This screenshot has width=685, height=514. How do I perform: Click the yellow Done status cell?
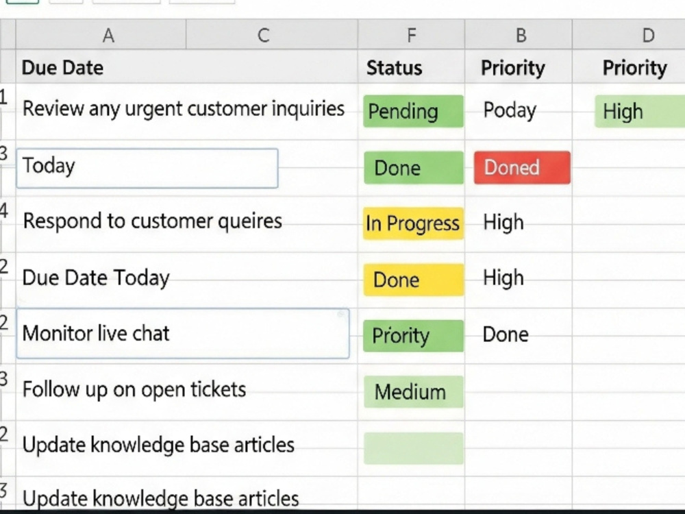413,280
